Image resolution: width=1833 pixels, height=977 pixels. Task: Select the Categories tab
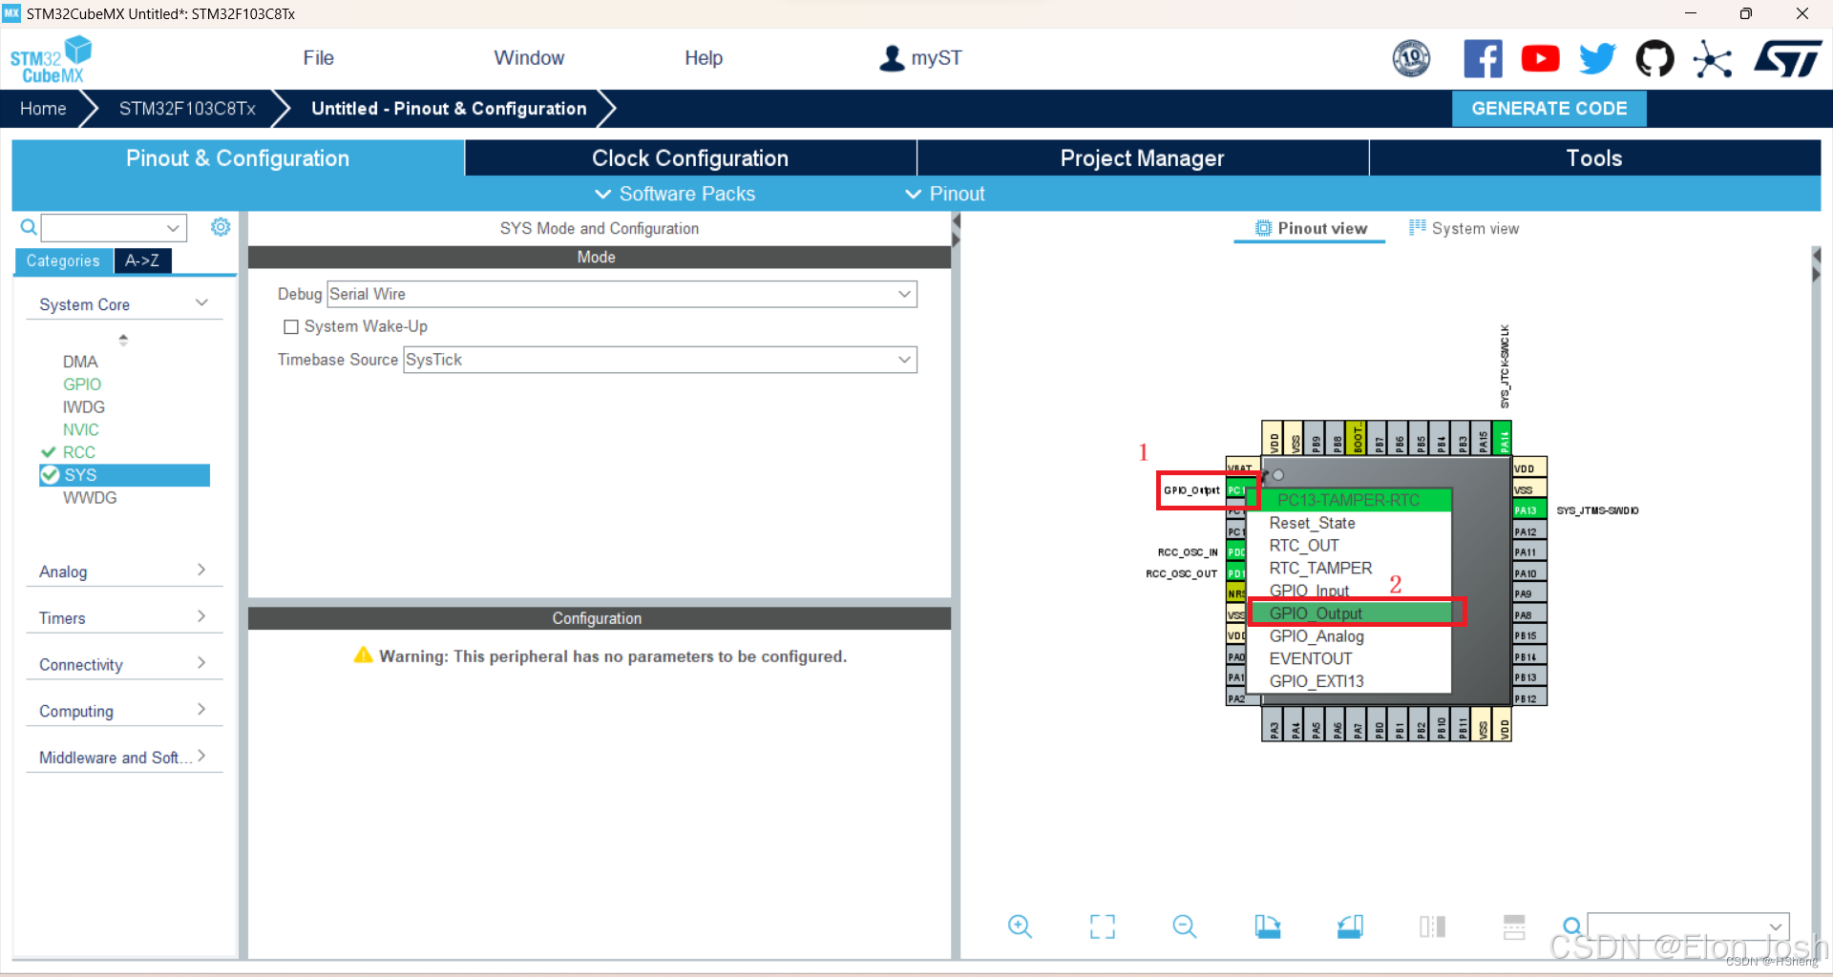tap(63, 260)
